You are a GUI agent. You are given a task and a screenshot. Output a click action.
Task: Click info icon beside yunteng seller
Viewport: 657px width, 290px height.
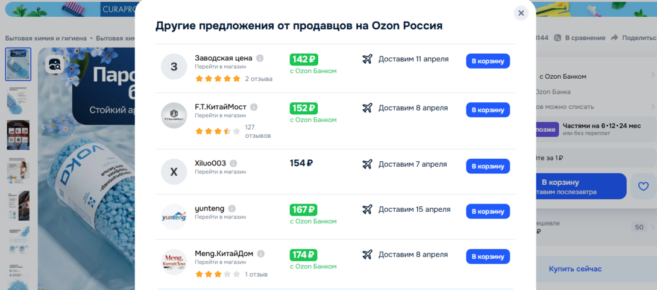tap(232, 209)
